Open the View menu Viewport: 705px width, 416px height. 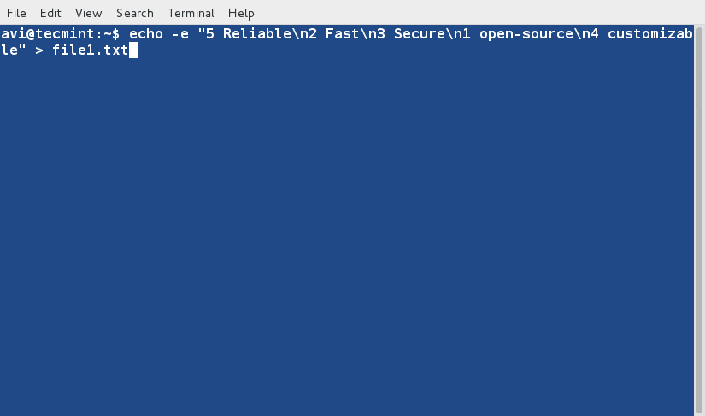(88, 13)
